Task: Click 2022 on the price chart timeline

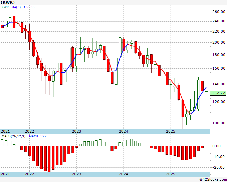Action: pyautogui.click(x=29, y=131)
